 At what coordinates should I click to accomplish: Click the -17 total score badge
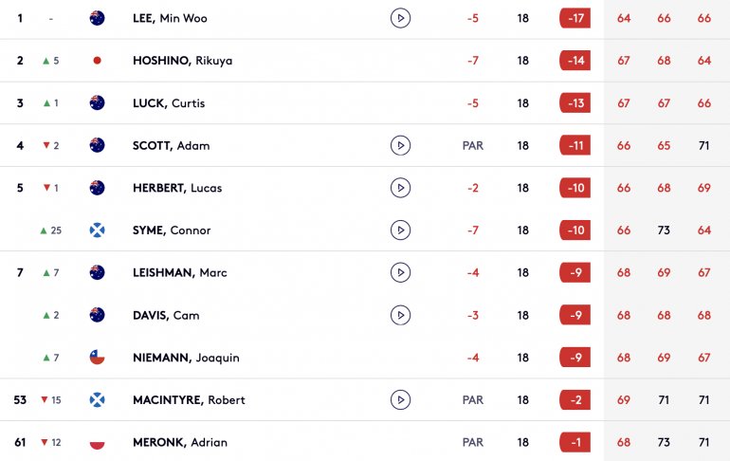575,18
